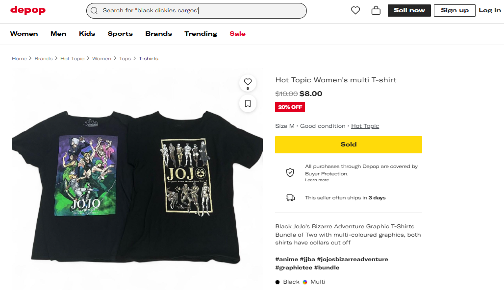504x290 pixels.
Task: Open the Women category menu
Action: point(24,34)
